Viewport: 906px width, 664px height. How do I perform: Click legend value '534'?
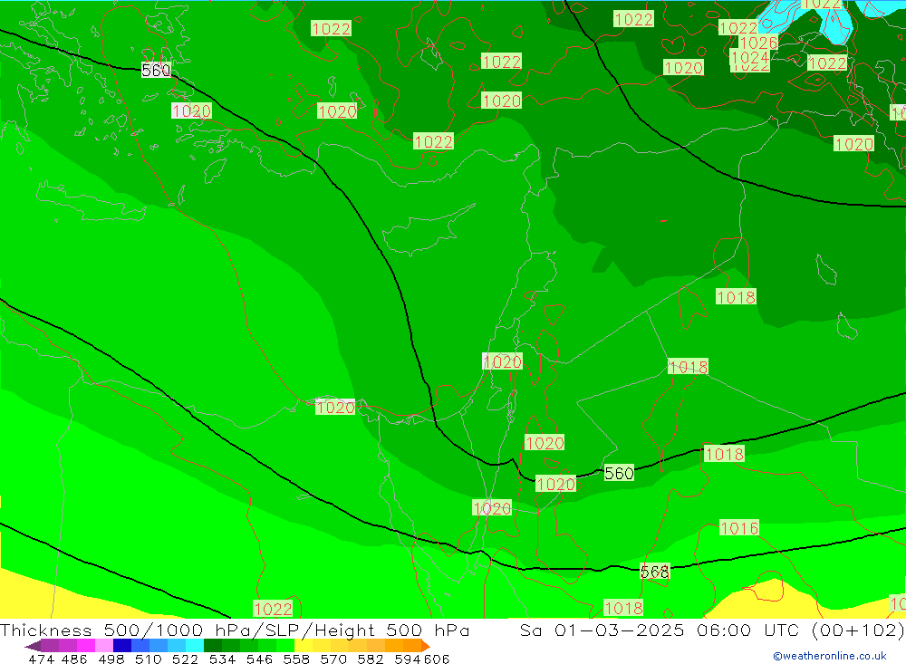(223, 659)
